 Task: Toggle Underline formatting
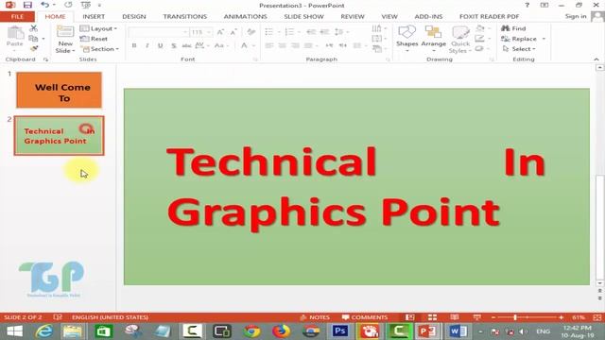point(160,45)
